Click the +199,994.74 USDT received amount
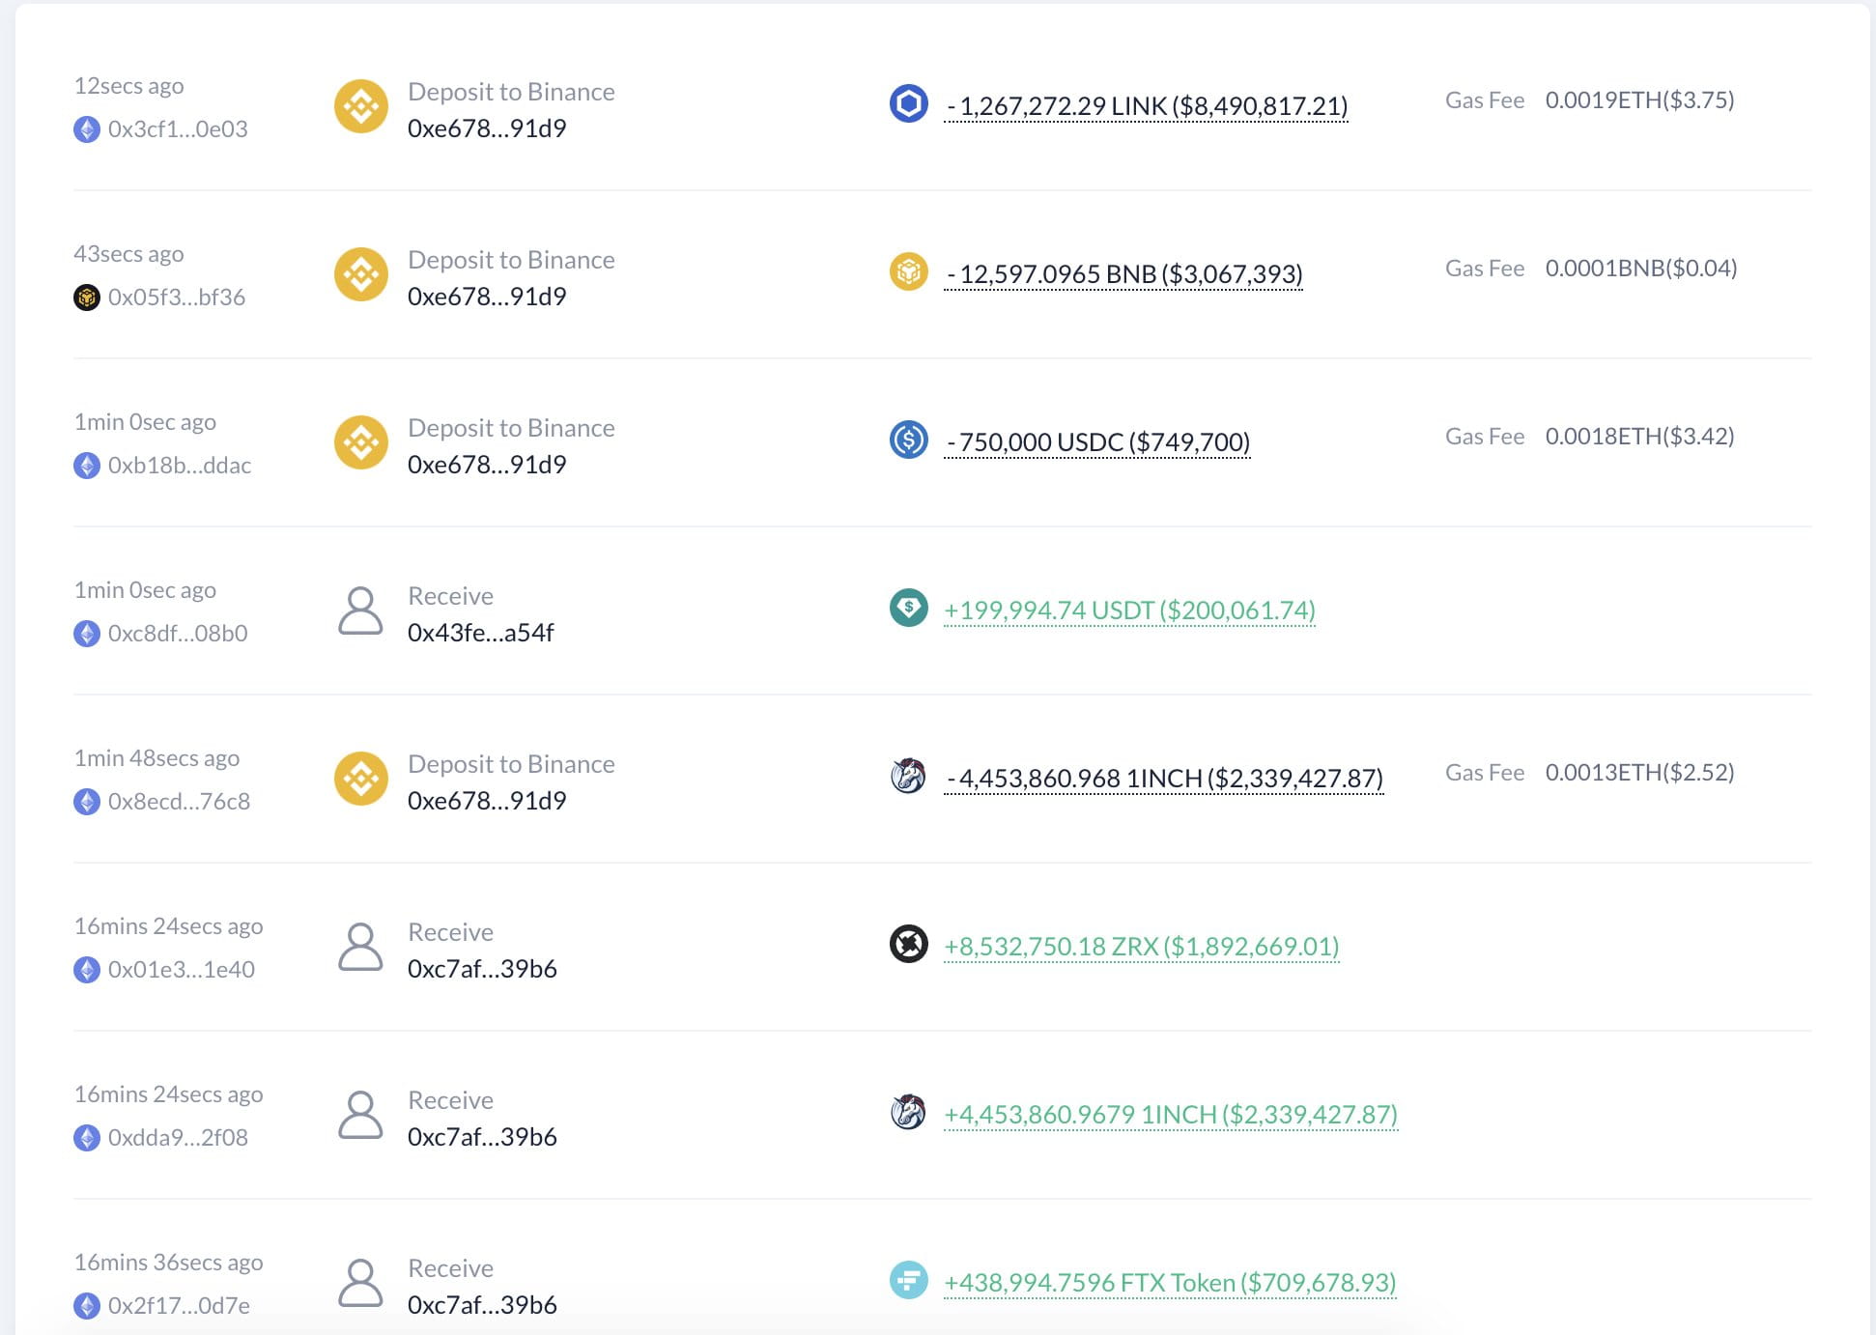This screenshot has height=1335, width=1876. tap(1129, 611)
